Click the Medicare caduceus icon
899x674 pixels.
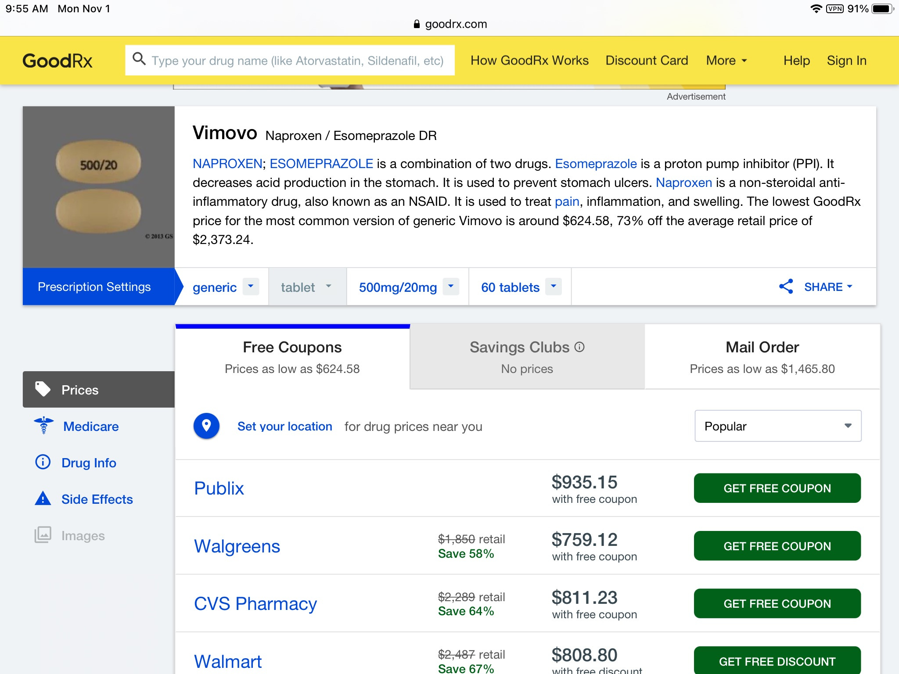43,426
